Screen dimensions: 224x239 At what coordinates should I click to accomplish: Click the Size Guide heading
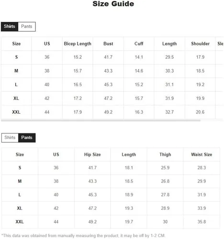click(113, 4)
